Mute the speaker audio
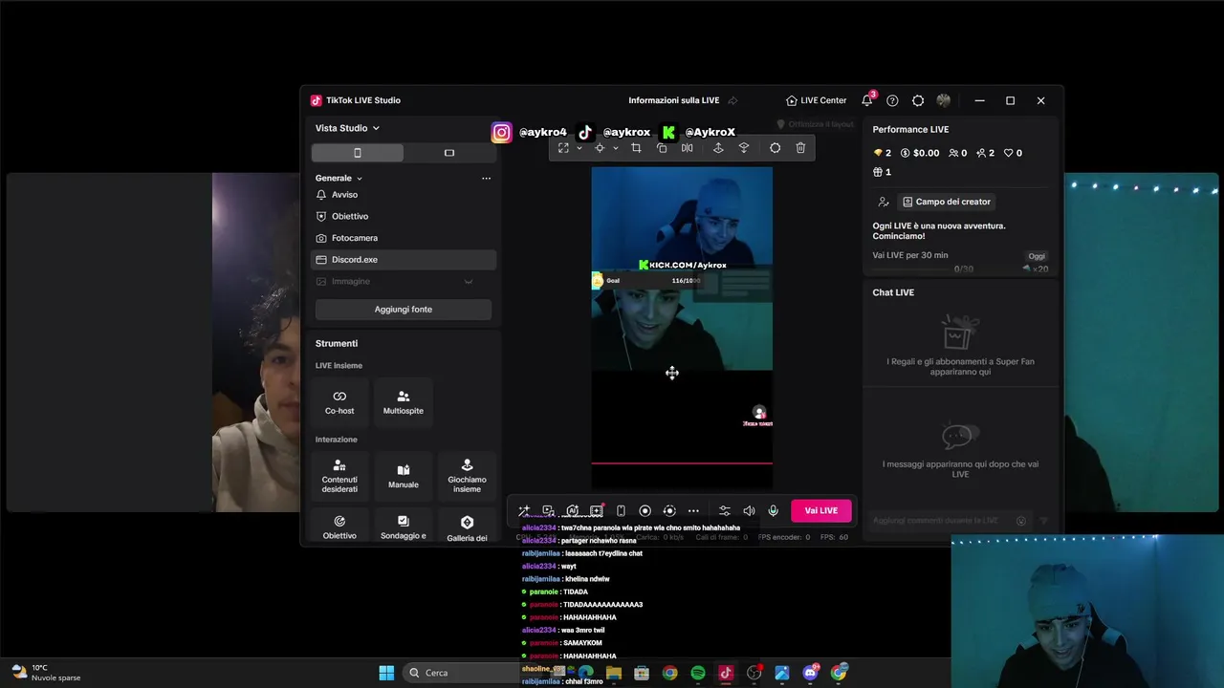Image resolution: width=1224 pixels, height=688 pixels. point(749,511)
